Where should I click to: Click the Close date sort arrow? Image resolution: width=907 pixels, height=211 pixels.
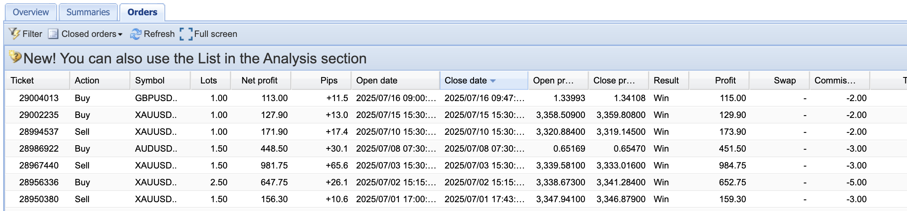[x=493, y=81]
